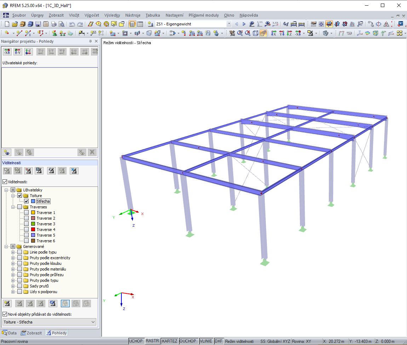Image resolution: width=407 pixels, height=345 pixels.
Task: Redo the last action
Action: point(80,24)
